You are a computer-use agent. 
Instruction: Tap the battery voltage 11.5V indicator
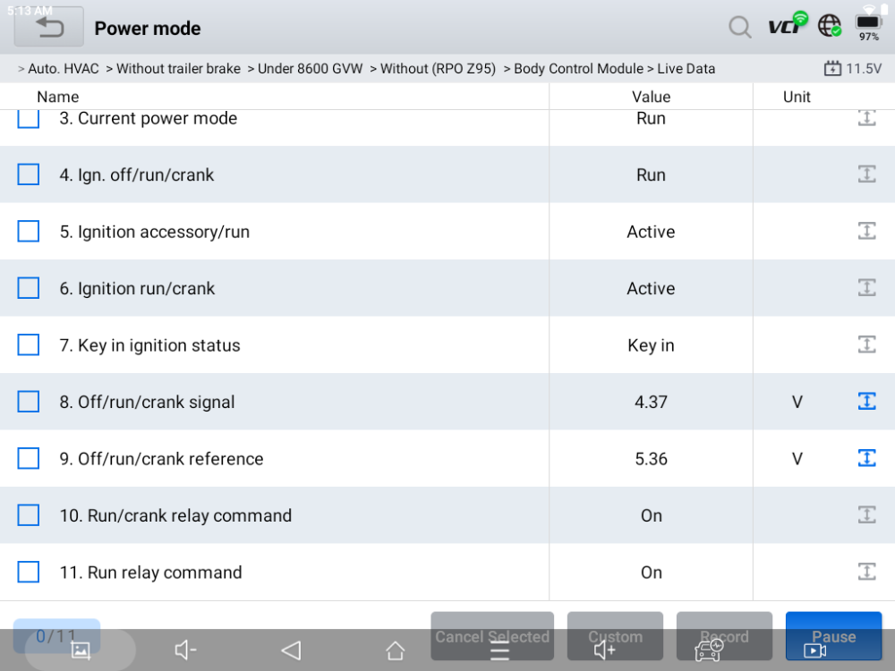pos(853,69)
